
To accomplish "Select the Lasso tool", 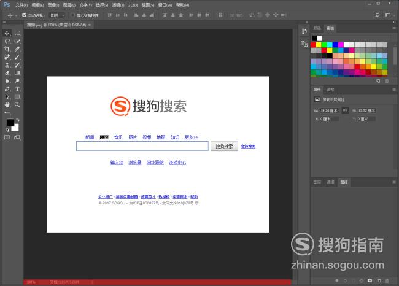I will tap(7, 41).
